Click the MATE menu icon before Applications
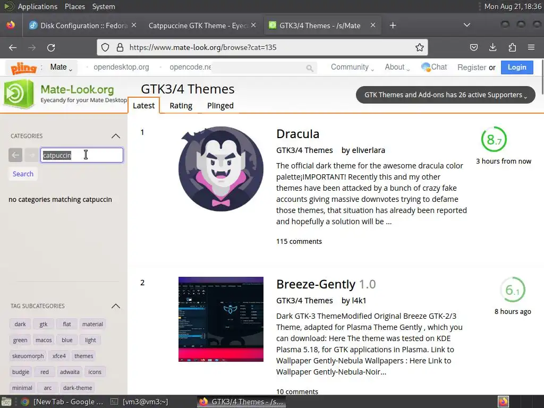Viewport: 544px width, 408px height. (8, 6)
